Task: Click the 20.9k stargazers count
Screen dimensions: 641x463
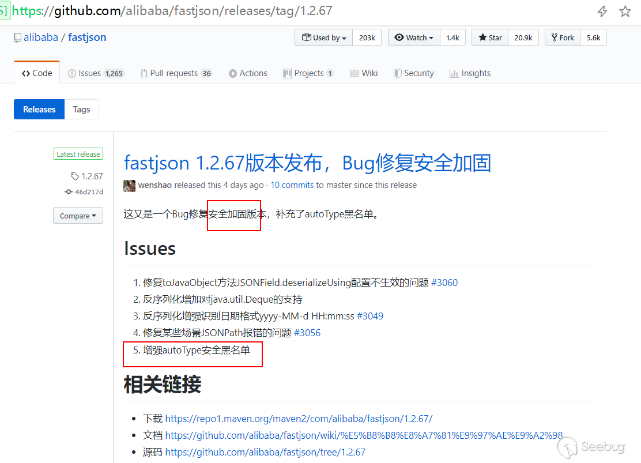Action: coord(523,37)
